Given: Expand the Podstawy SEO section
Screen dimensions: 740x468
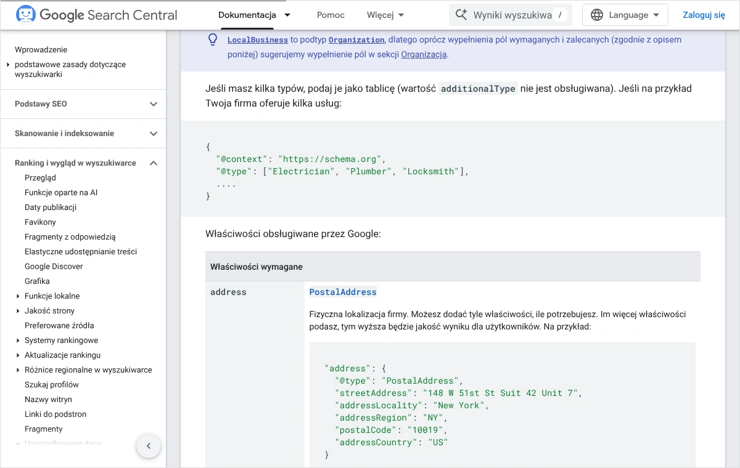Looking at the screenshot, I should pyautogui.click(x=154, y=104).
